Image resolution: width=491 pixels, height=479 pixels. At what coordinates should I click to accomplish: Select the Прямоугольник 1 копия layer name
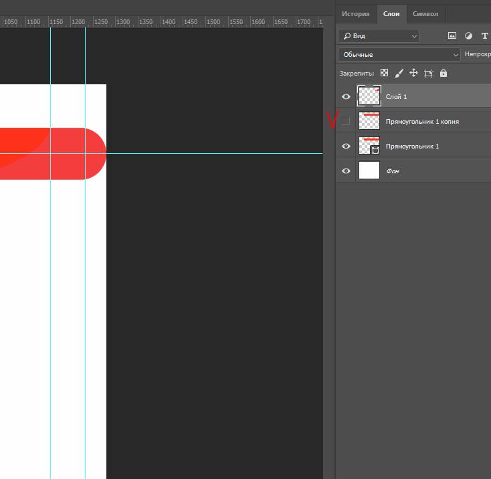(422, 122)
